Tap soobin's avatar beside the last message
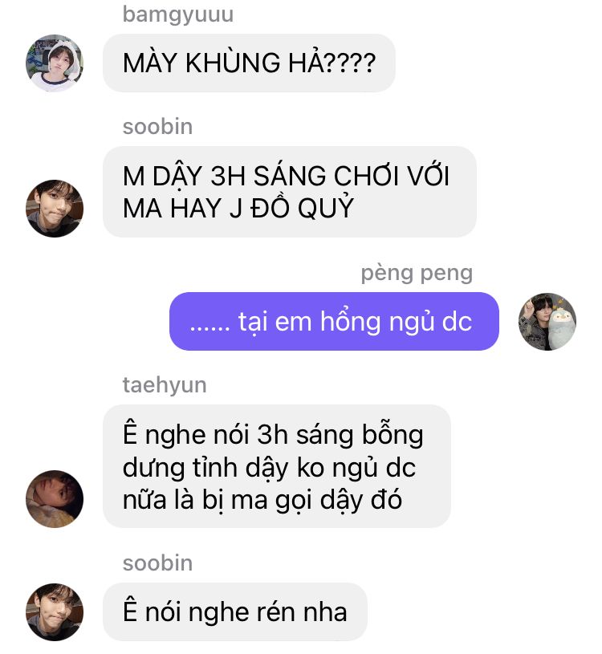This screenshot has width=602, height=654. pos(55,612)
